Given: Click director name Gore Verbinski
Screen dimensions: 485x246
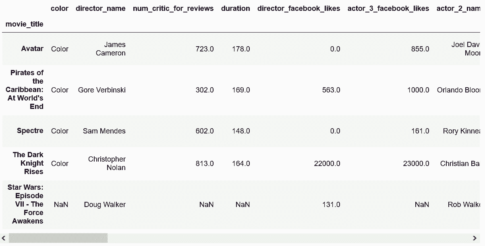Looking at the screenshot, I should [x=102, y=90].
